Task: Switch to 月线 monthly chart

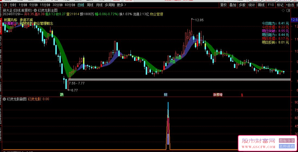Action: click(99, 5)
